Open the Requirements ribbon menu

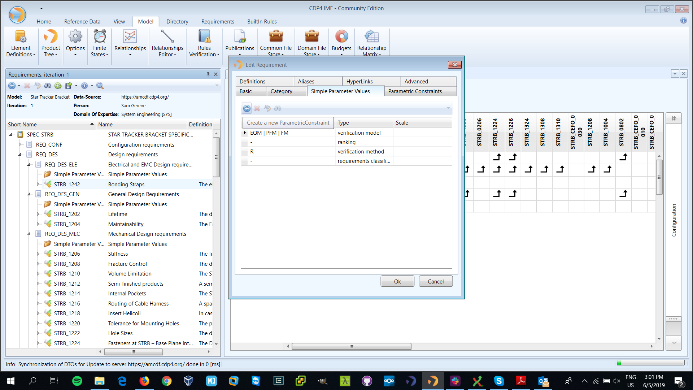pyautogui.click(x=217, y=22)
